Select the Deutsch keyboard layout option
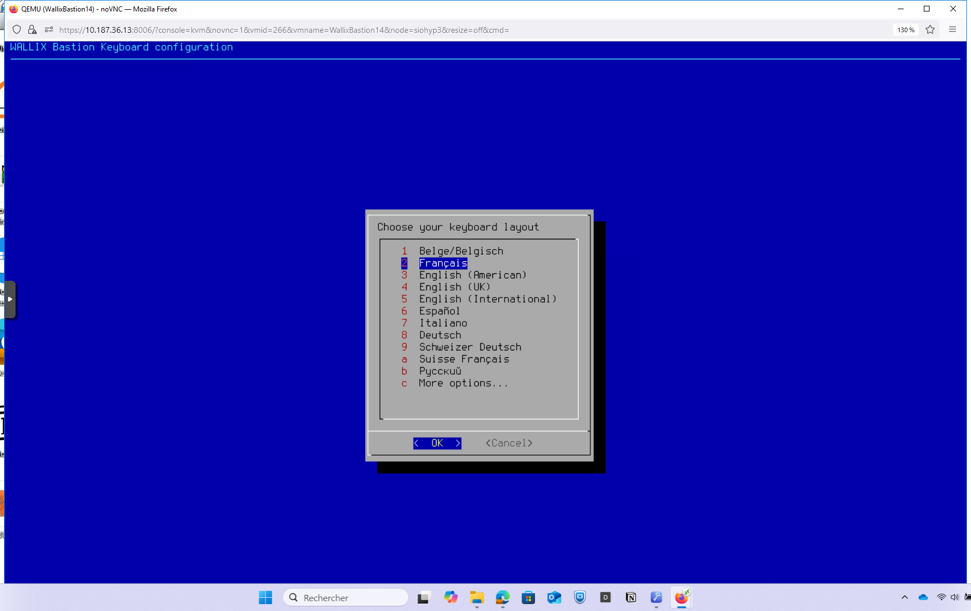971x611 pixels. (440, 335)
